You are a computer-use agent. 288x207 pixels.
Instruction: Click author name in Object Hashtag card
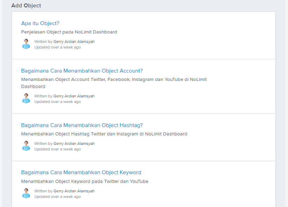[74, 143]
